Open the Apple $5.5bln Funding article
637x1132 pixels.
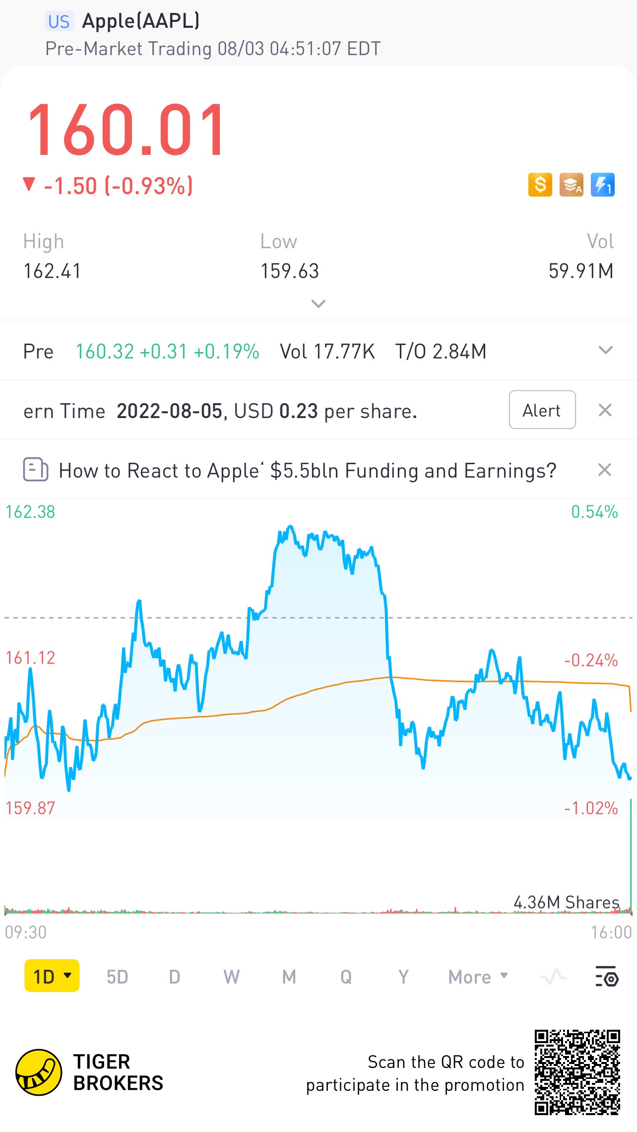point(307,470)
